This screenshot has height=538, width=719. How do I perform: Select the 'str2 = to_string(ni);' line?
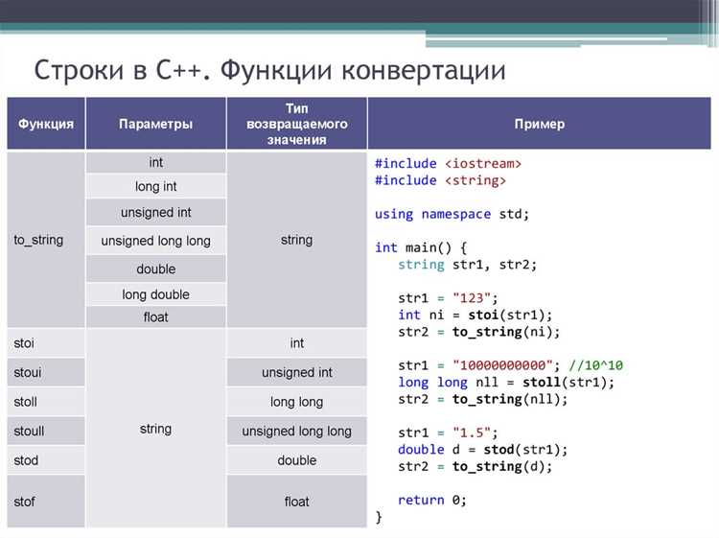click(x=478, y=332)
